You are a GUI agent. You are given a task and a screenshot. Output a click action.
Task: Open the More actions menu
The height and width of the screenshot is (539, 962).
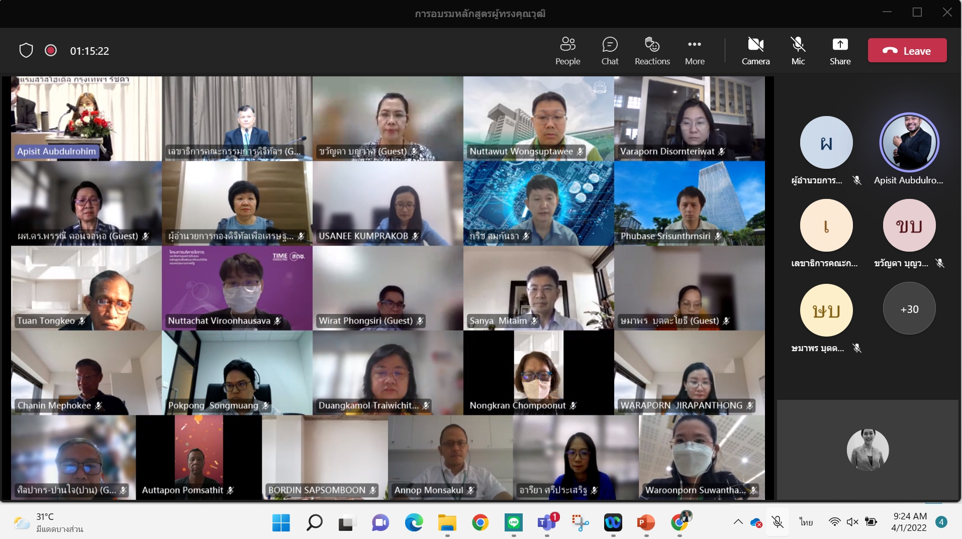coord(695,51)
